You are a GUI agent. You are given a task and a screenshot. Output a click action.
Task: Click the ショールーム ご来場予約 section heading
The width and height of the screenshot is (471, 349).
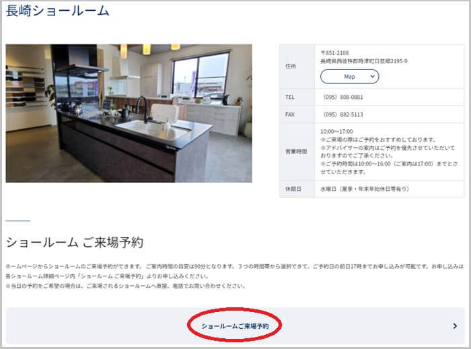(74, 242)
